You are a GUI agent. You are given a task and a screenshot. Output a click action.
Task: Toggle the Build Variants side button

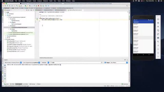(x=3, y=70)
